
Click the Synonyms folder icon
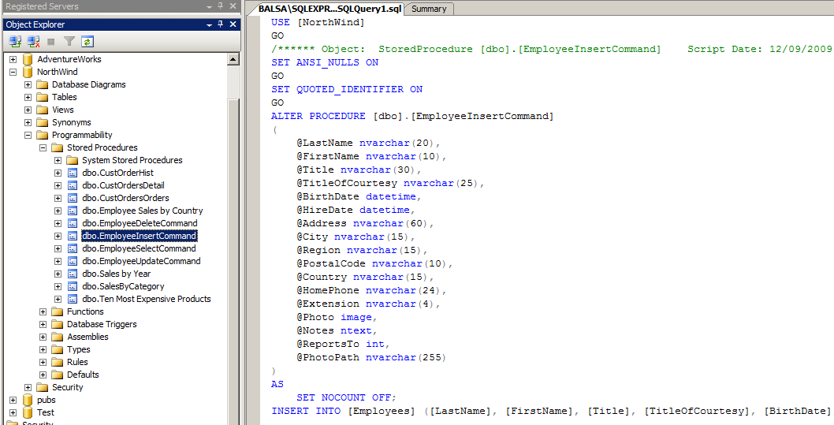click(x=43, y=122)
